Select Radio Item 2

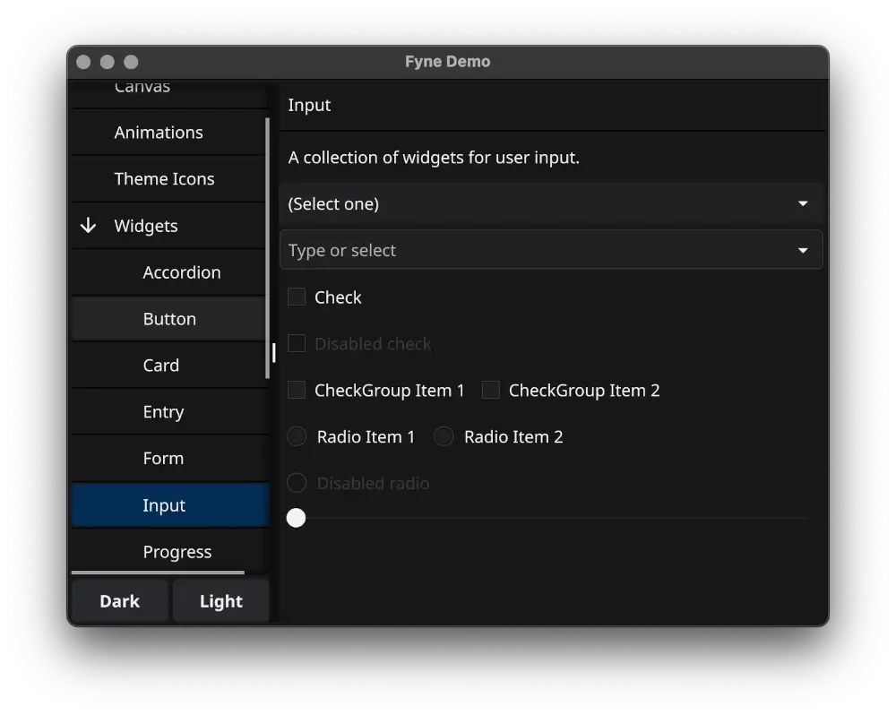(x=443, y=436)
